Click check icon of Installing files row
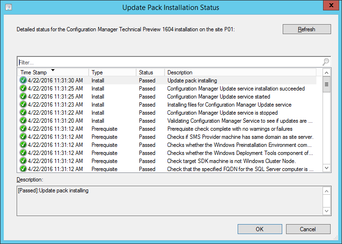Screen dimensions: 342x244 coord(23,104)
